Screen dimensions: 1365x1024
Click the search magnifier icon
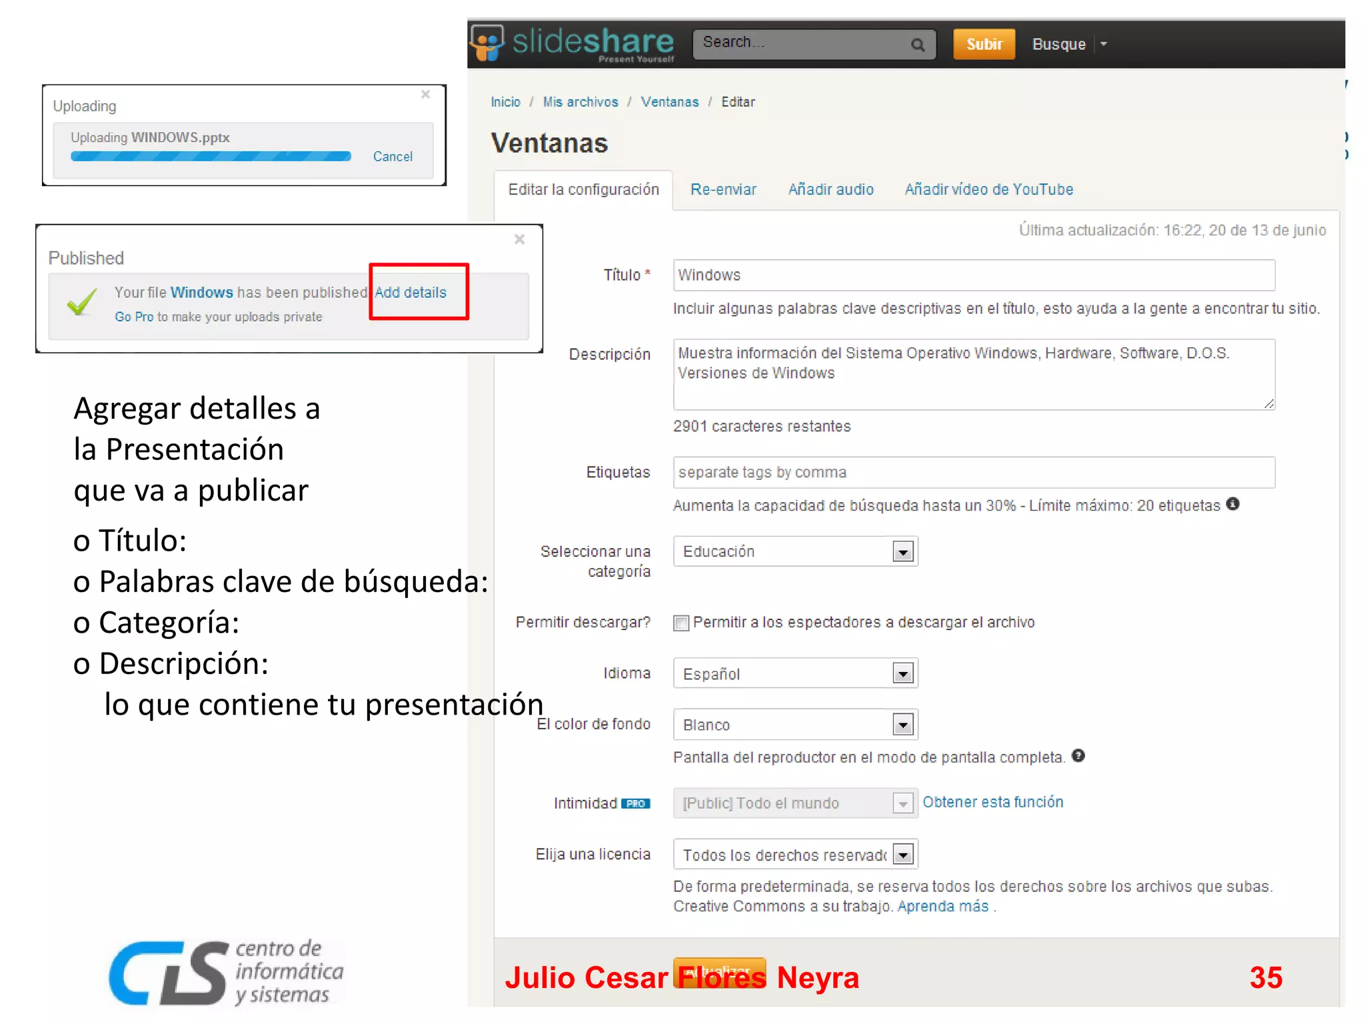point(918,45)
